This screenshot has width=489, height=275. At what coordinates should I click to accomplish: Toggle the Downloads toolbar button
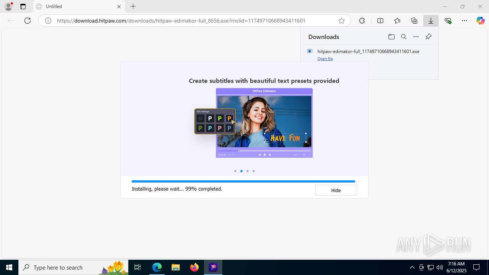click(431, 21)
